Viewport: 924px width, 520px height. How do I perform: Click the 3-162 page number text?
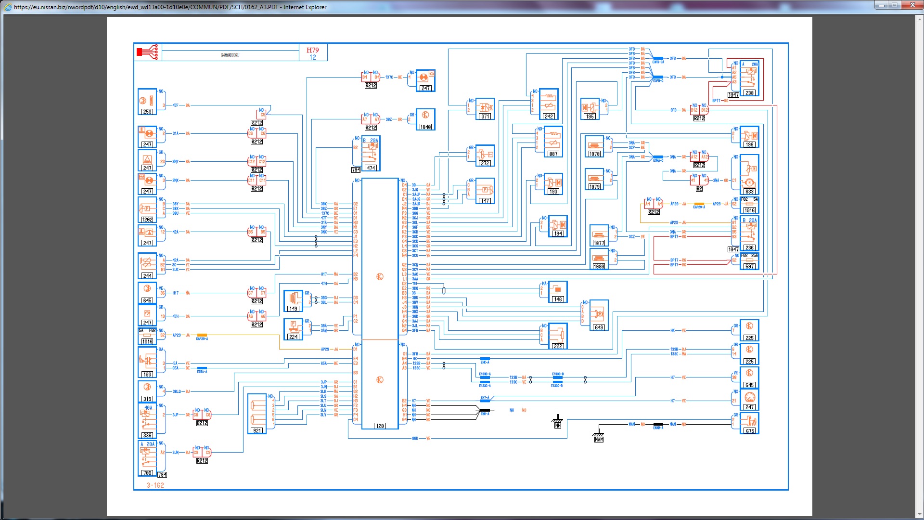point(155,485)
